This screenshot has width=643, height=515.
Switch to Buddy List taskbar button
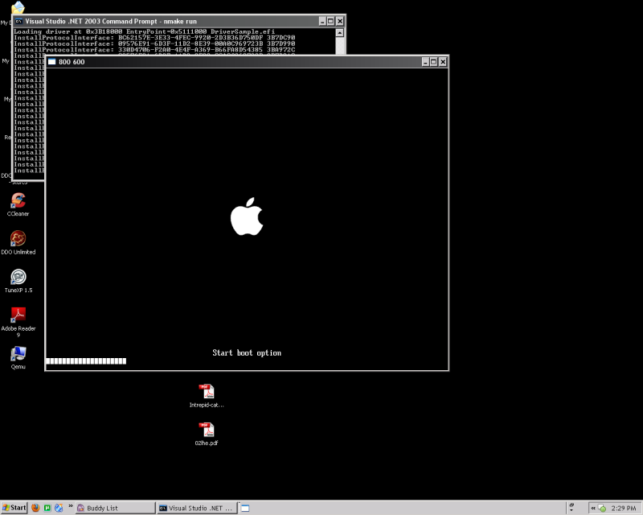(116, 508)
